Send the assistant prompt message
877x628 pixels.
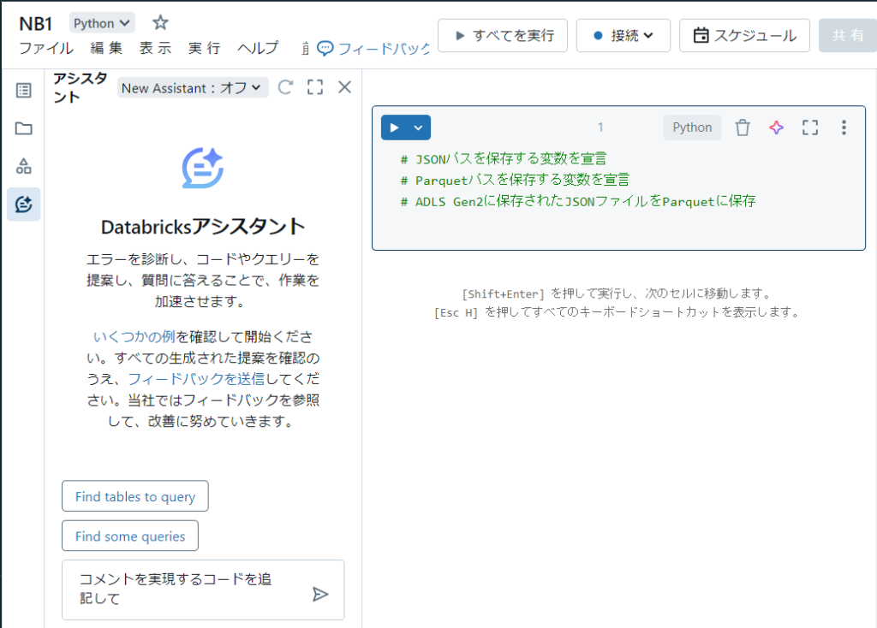pos(320,594)
